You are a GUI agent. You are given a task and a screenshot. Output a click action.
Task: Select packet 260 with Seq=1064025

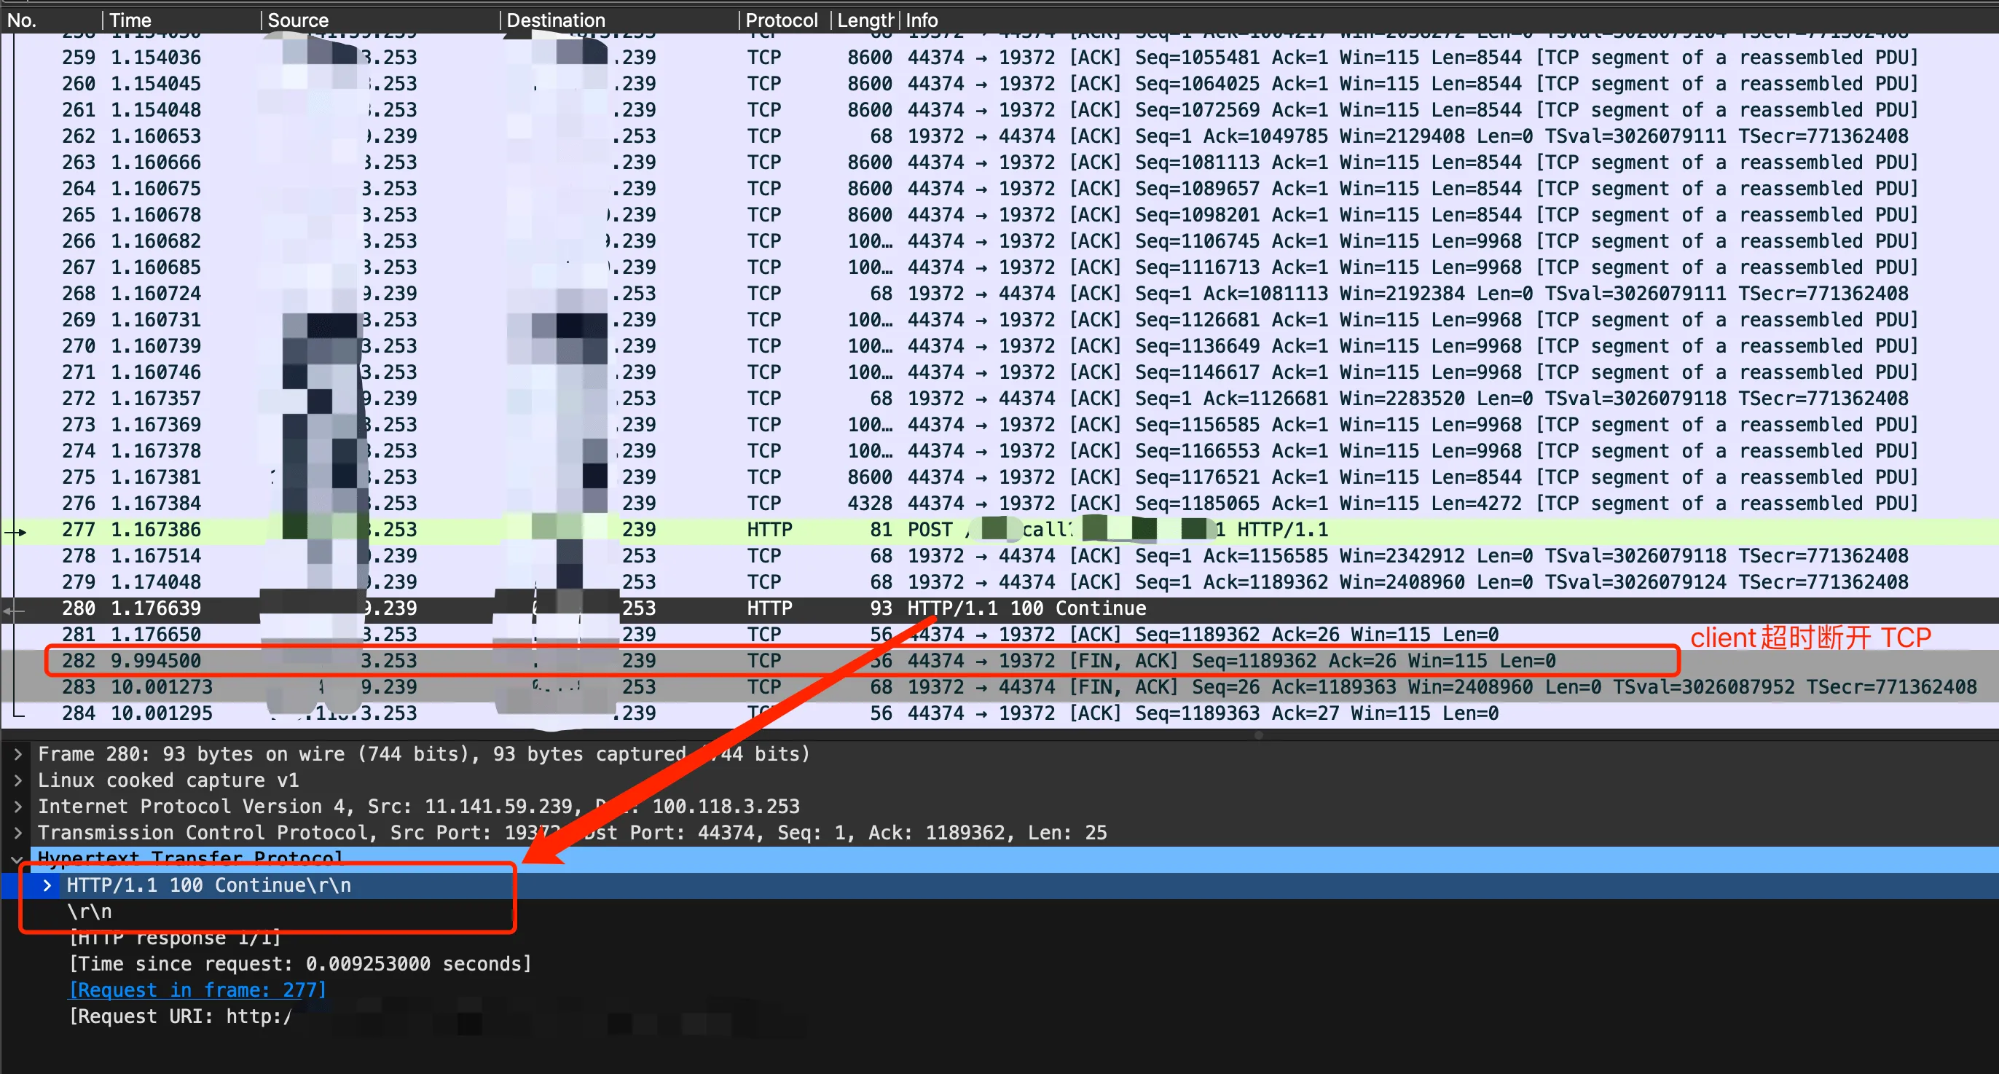click(x=1000, y=83)
